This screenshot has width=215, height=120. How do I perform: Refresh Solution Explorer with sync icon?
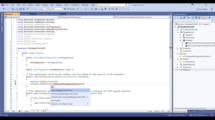click(x=193, y=18)
